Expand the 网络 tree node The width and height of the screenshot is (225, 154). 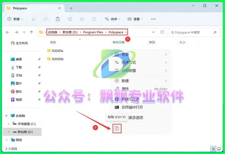tap(6, 140)
